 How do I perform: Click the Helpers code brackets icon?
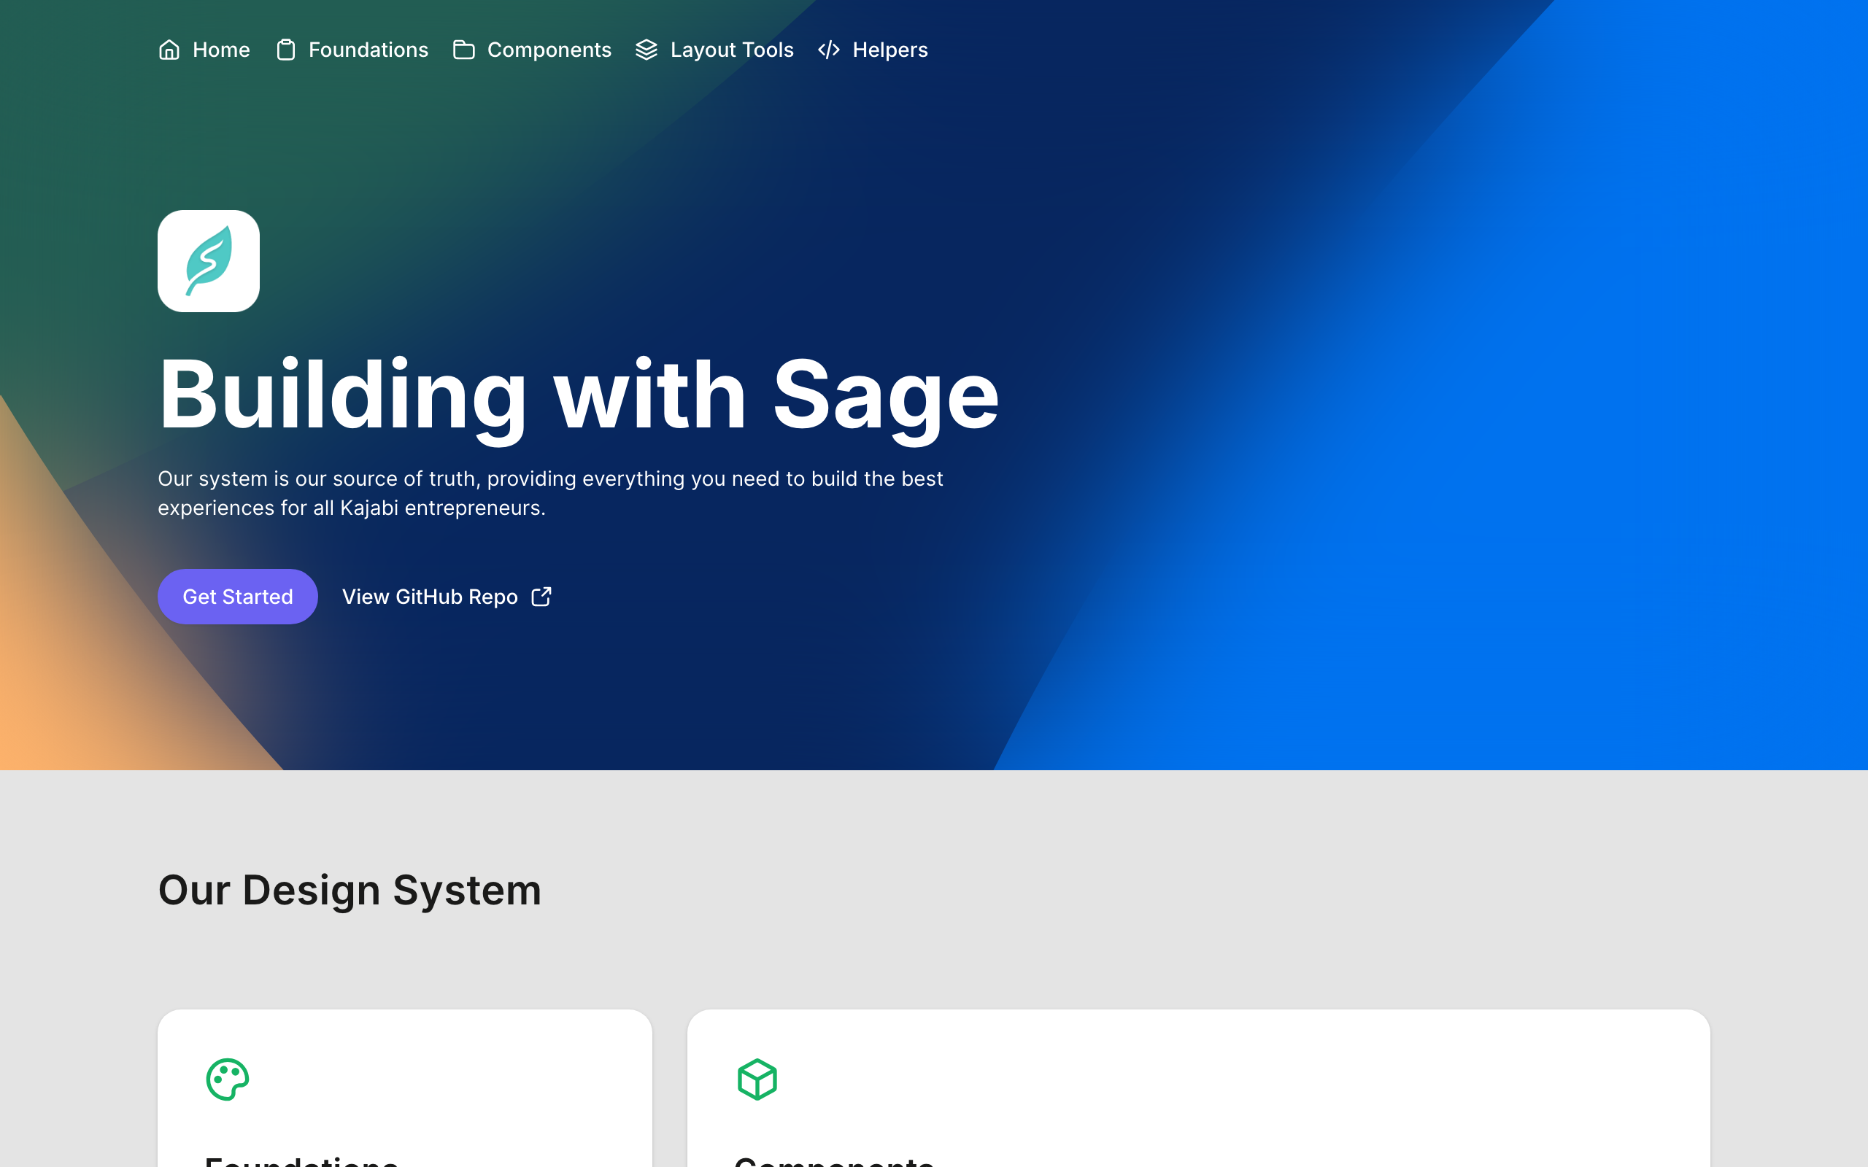click(x=829, y=50)
